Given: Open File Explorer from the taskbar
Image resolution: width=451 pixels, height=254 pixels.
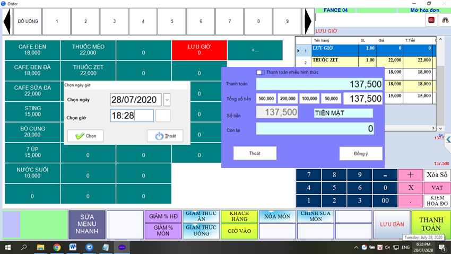Looking at the screenshot, I should (x=41, y=247).
